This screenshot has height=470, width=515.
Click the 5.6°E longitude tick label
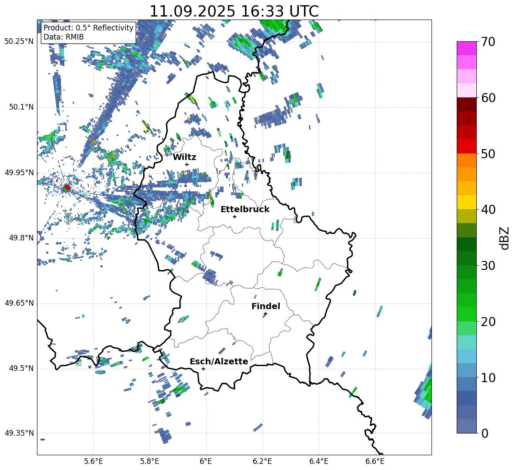click(x=94, y=461)
